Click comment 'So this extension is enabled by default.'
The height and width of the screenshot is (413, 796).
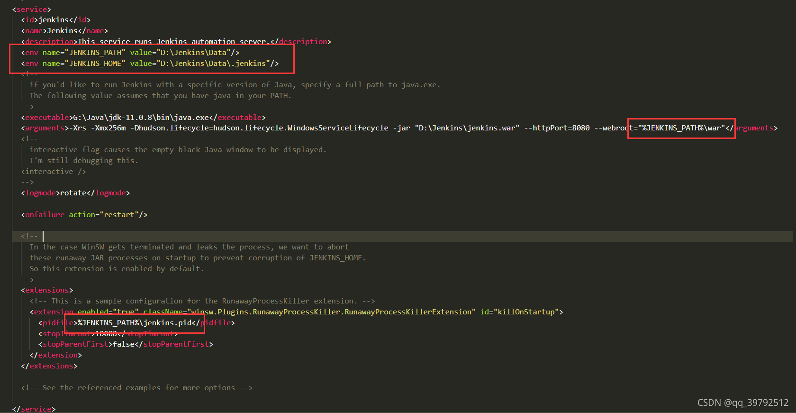coord(117,269)
